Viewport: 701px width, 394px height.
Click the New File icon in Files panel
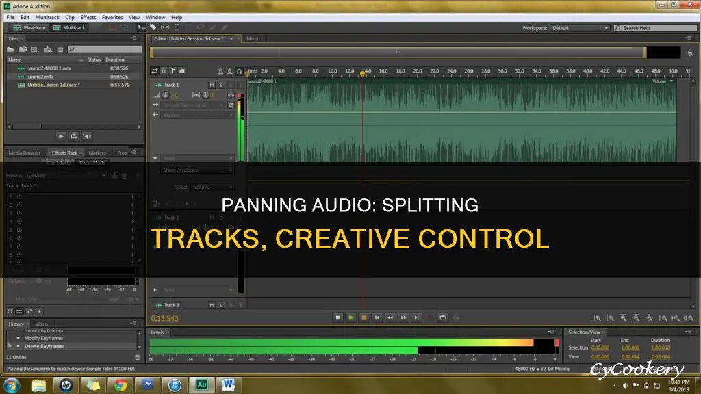coord(35,49)
